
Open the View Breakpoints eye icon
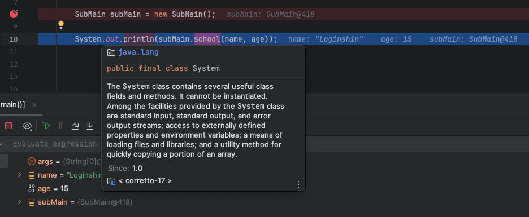27,126
